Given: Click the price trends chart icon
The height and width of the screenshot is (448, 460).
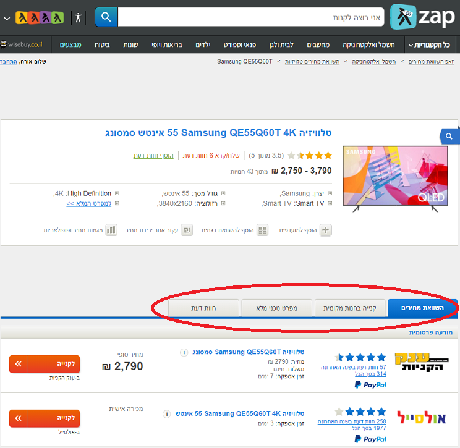Looking at the screenshot, I should pyautogui.click(x=111, y=230).
